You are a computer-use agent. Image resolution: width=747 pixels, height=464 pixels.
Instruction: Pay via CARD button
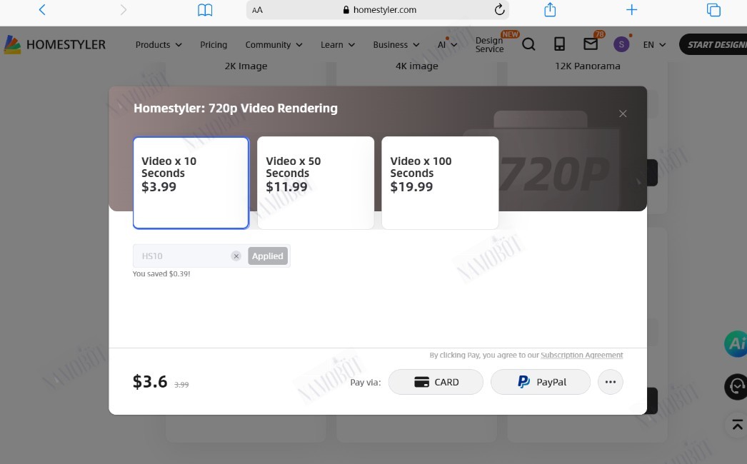[x=436, y=382]
